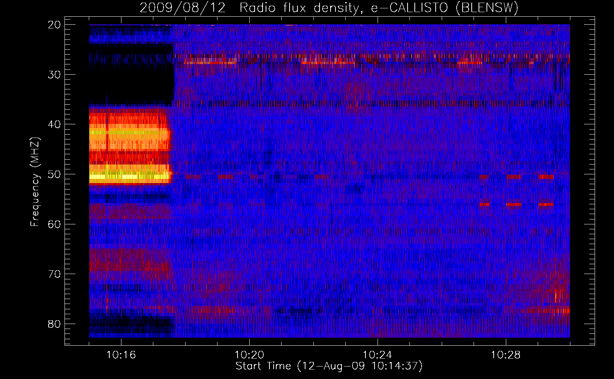
Task: Click the 'Start Time (12-Aug-09 10:14:37)' label
Action: pos(329,366)
